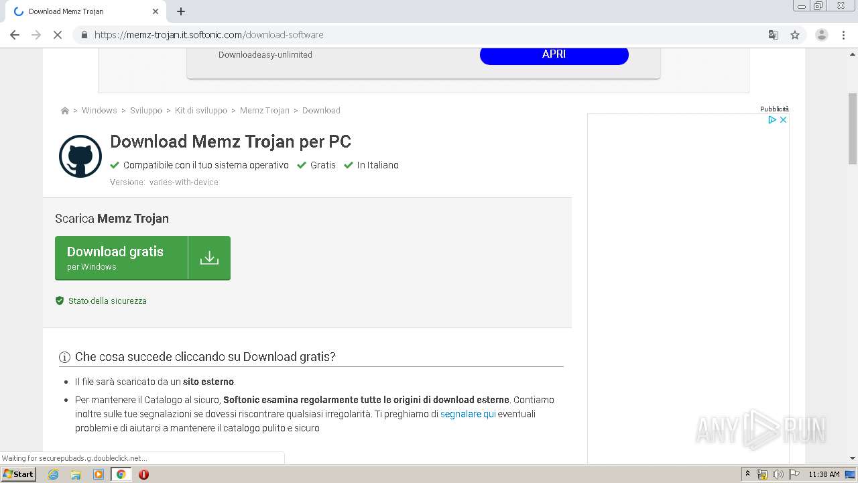The image size is (858, 483).
Task: Click the green security shield icon
Action: click(60, 301)
